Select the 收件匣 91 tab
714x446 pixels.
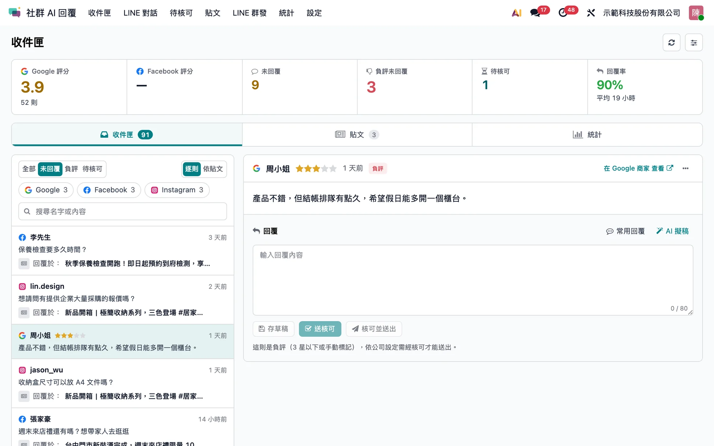click(127, 135)
